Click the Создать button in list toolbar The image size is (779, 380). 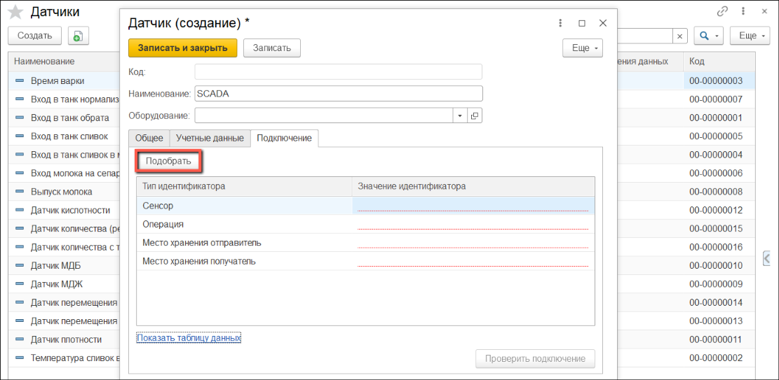pyautogui.click(x=34, y=36)
